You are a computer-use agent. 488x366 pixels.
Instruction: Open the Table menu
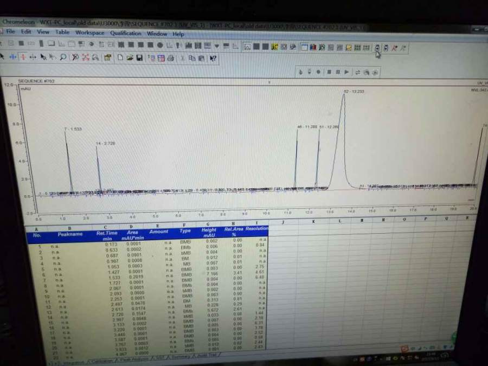[x=62, y=32]
